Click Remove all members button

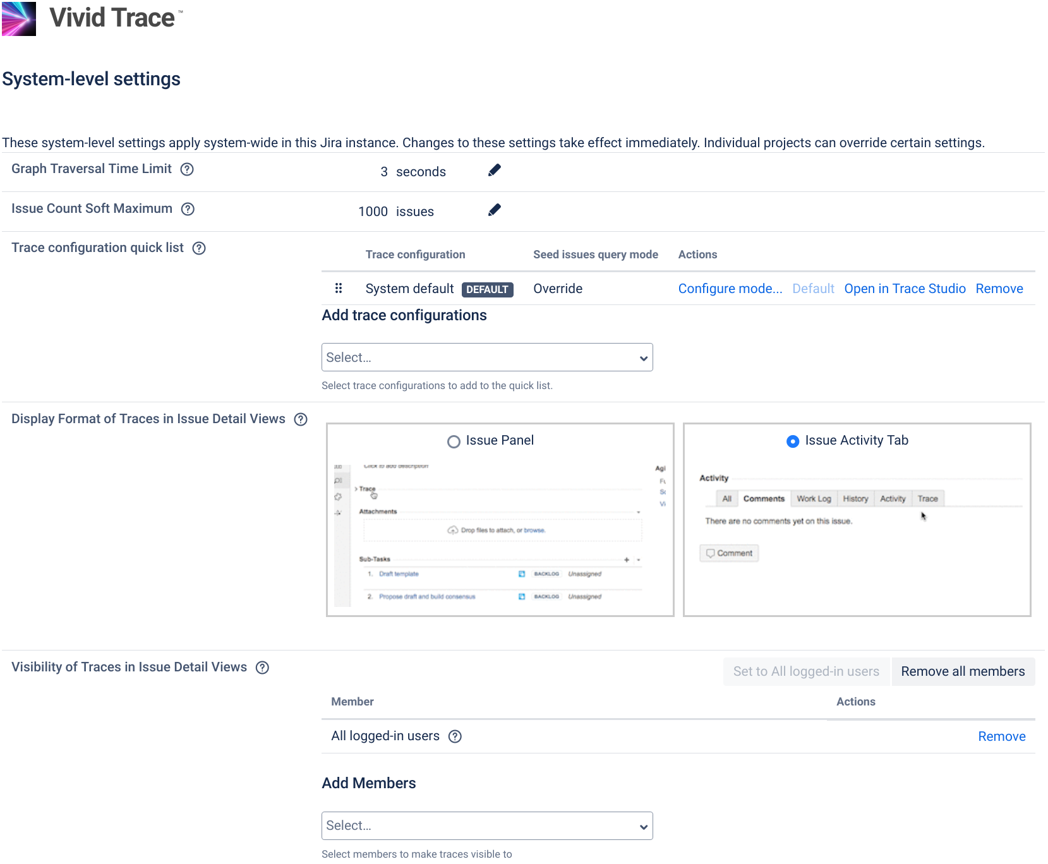coord(963,671)
